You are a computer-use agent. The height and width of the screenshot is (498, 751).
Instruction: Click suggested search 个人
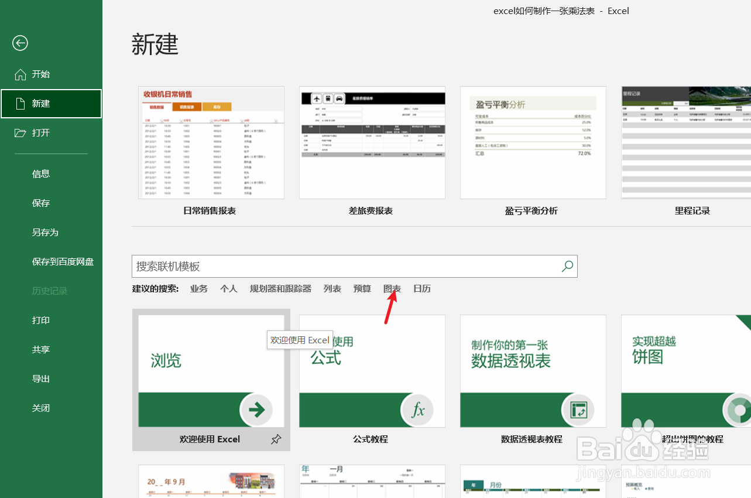coord(229,289)
